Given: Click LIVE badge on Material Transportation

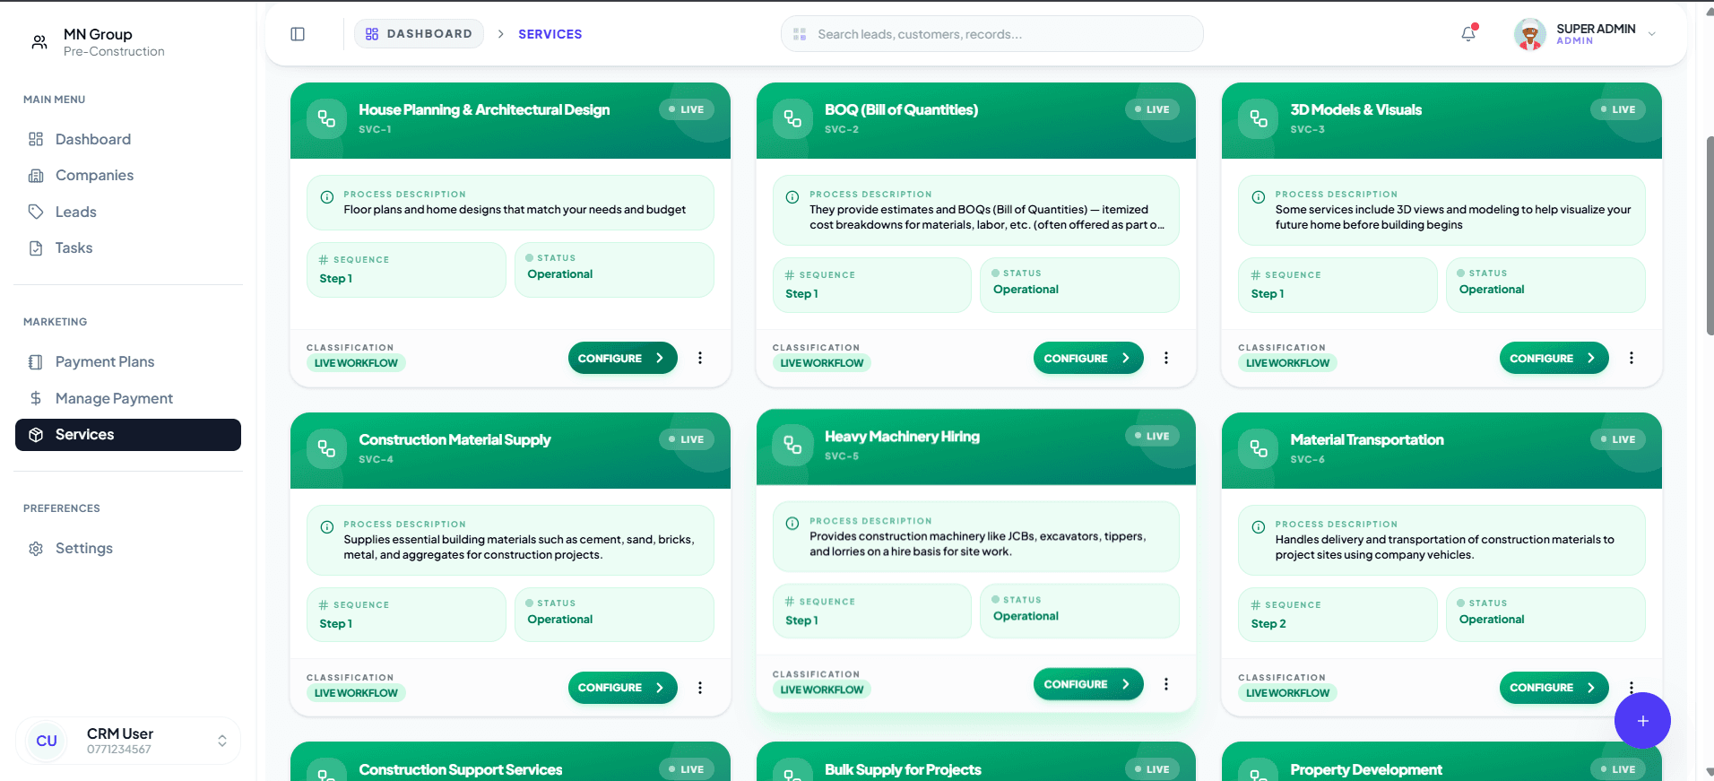Looking at the screenshot, I should [x=1618, y=439].
